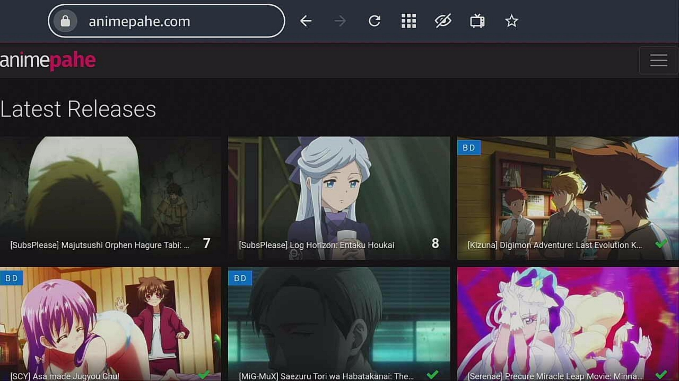This screenshot has height=381, width=679.
Task: Click the BD badge on Asa made Jugyou card
Action: click(x=11, y=278)
